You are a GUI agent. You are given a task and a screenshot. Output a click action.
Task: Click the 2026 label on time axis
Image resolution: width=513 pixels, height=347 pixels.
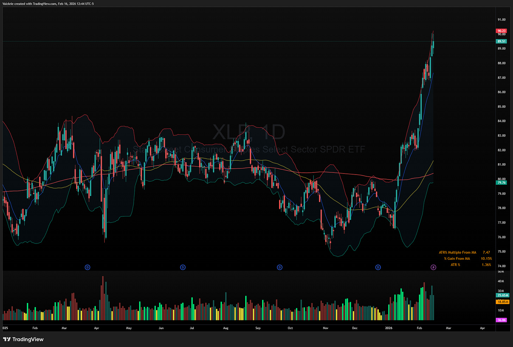pos(389,328)
